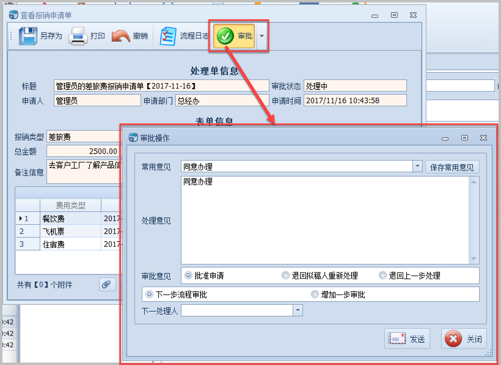Click the 审批状态 field showing 处理中

click(355, 86)
